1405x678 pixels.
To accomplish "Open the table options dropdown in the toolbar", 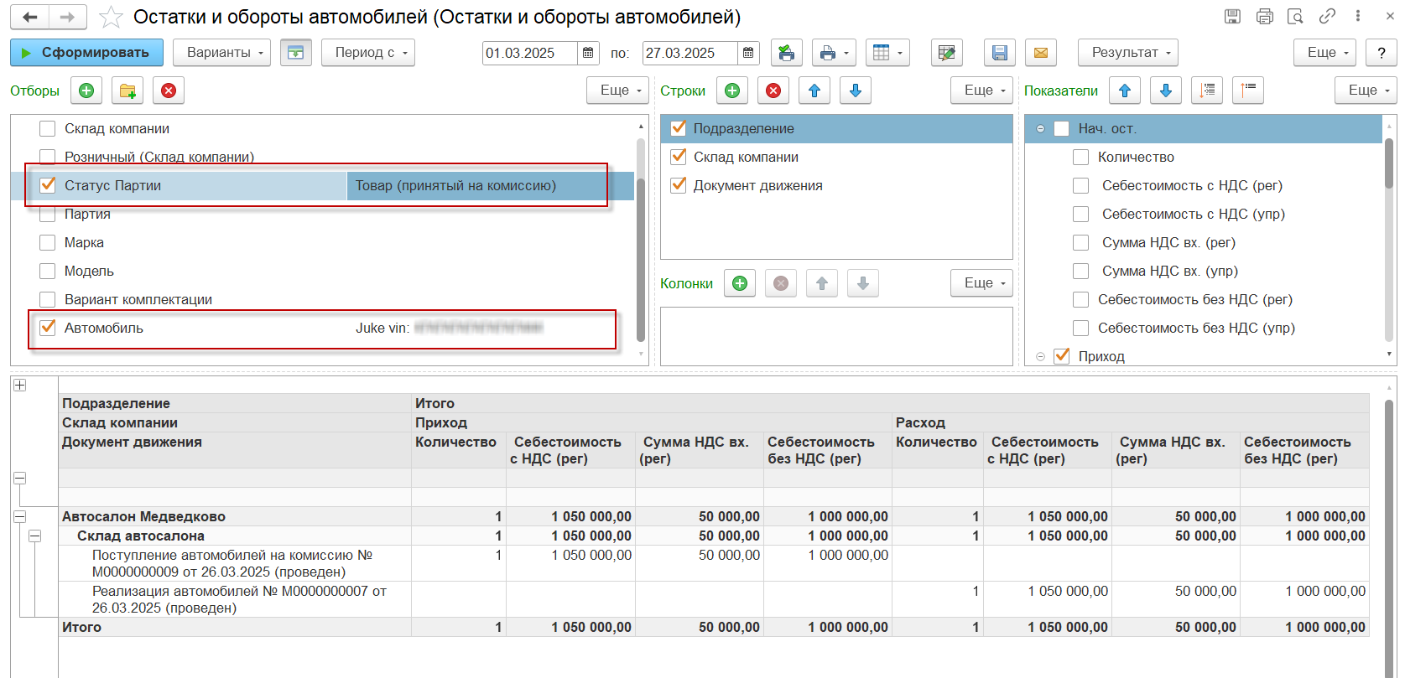I will [x=887, y=53].
